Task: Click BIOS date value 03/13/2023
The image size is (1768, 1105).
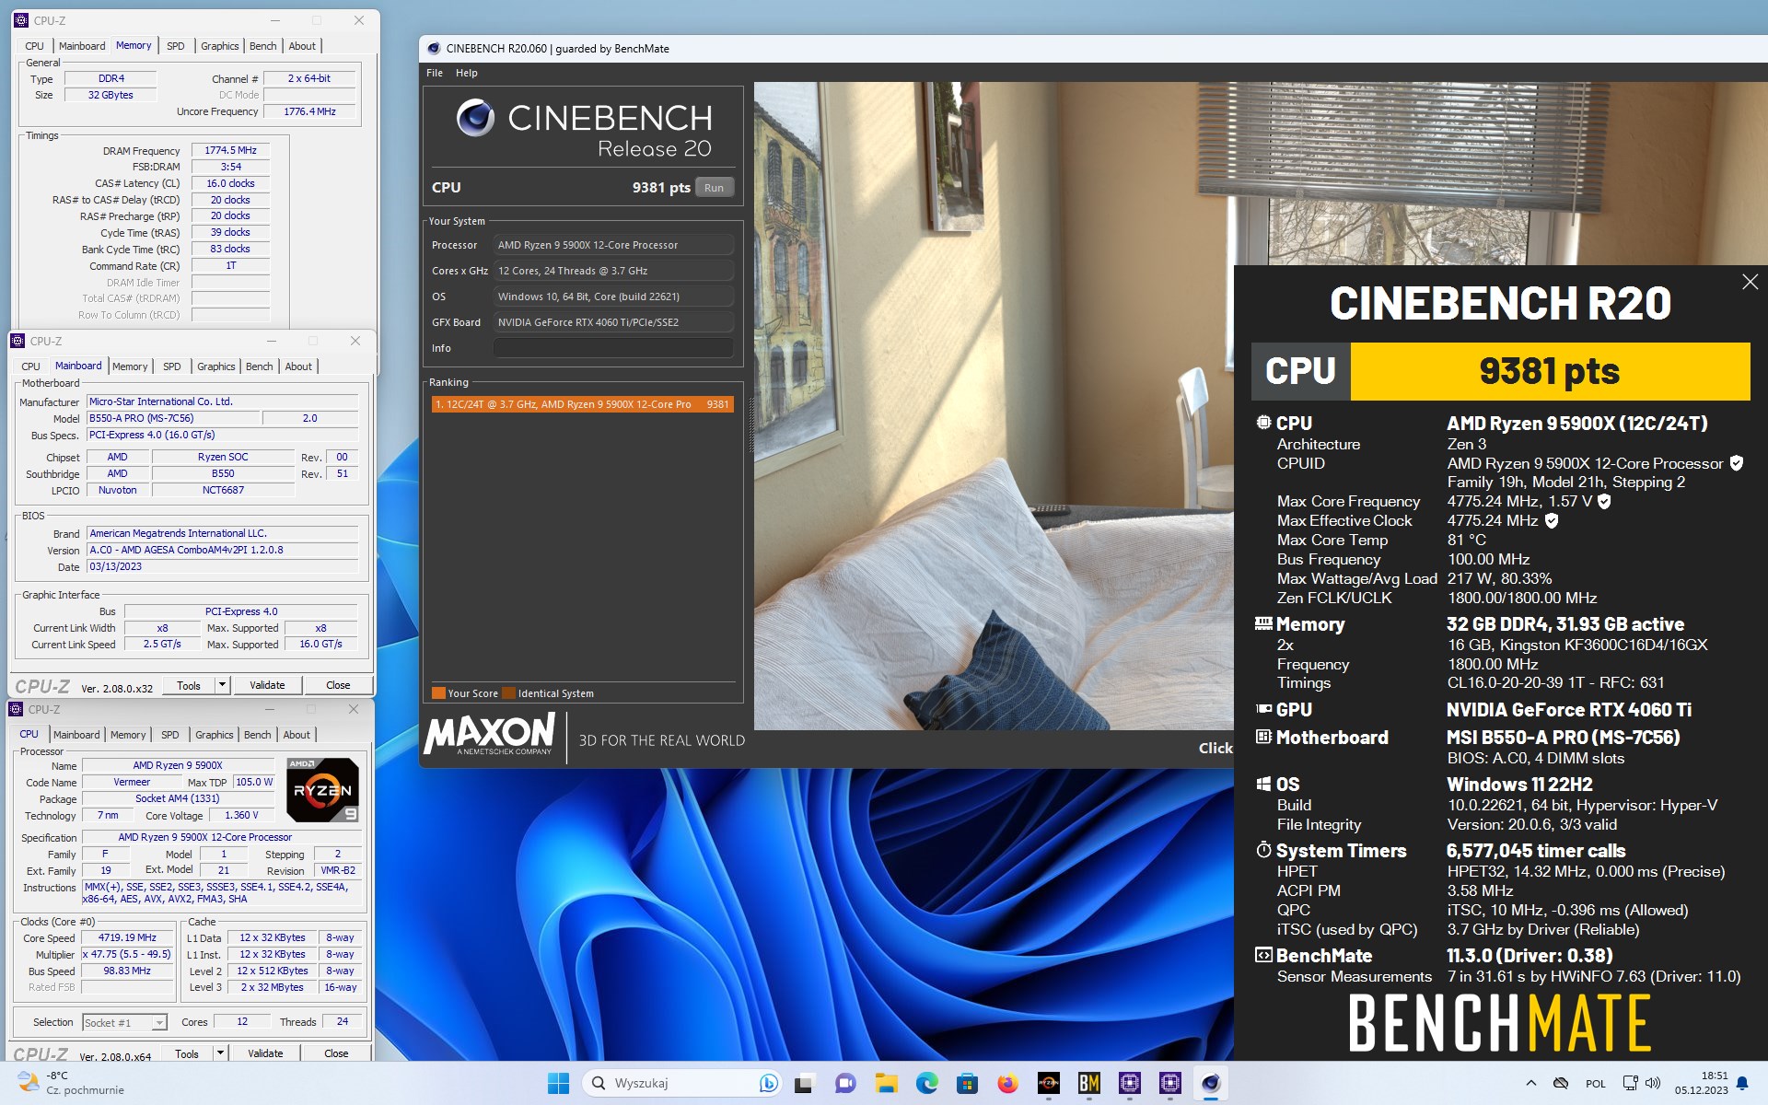Action: click(x=223, y=566)
